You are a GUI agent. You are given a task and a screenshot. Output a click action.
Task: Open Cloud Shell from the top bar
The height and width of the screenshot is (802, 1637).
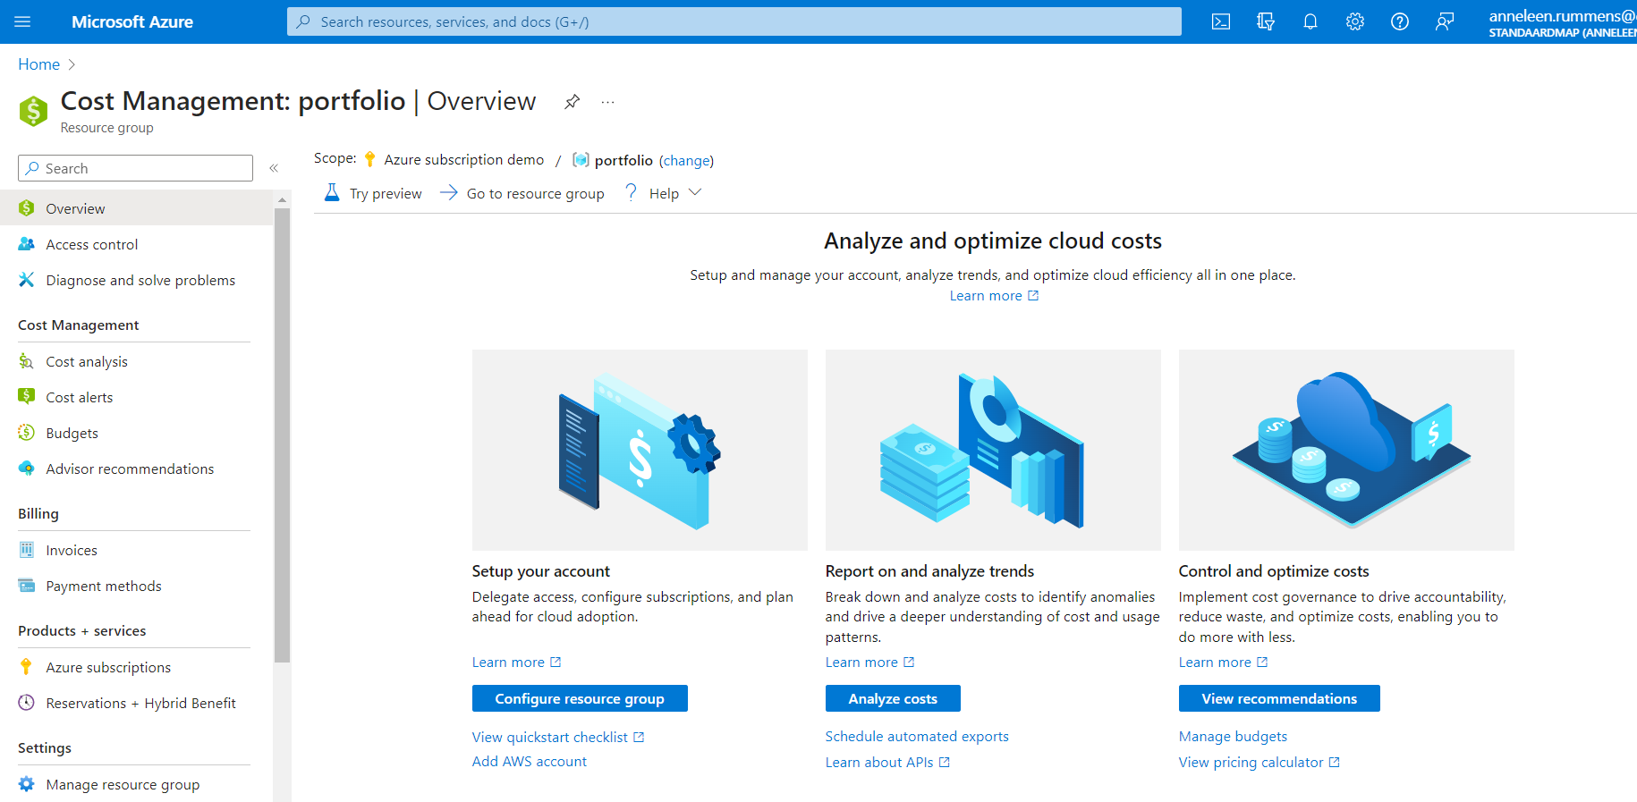coord(1221,21)
